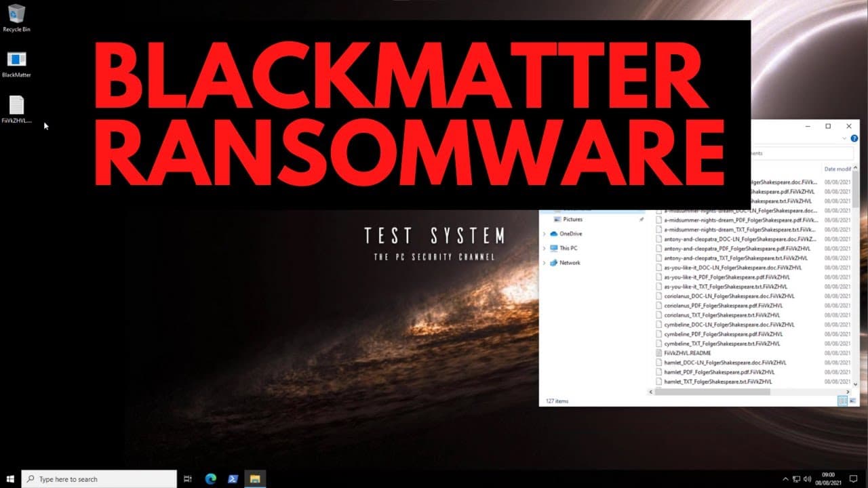Open the Windows Start menu

(10, 479)
